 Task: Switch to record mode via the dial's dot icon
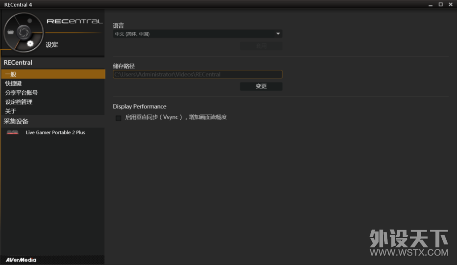(29, 21)
